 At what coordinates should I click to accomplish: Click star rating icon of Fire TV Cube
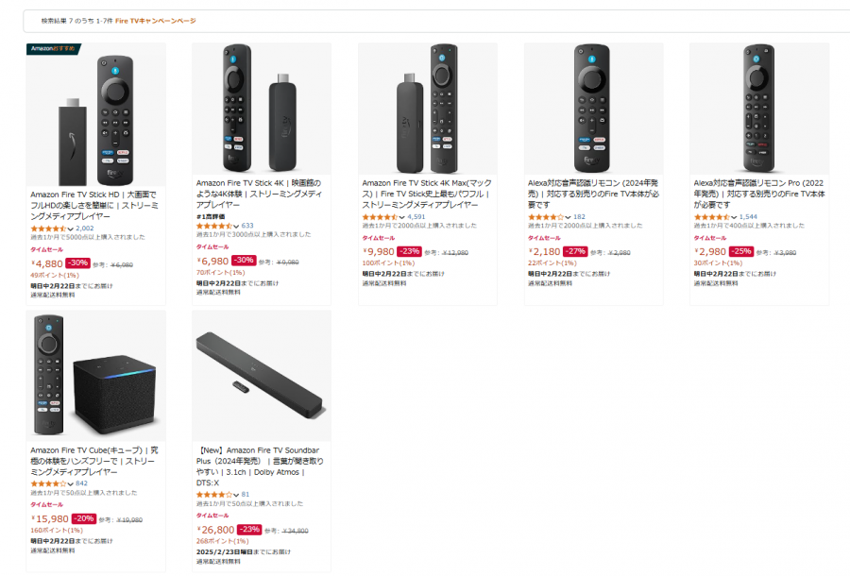48,483
